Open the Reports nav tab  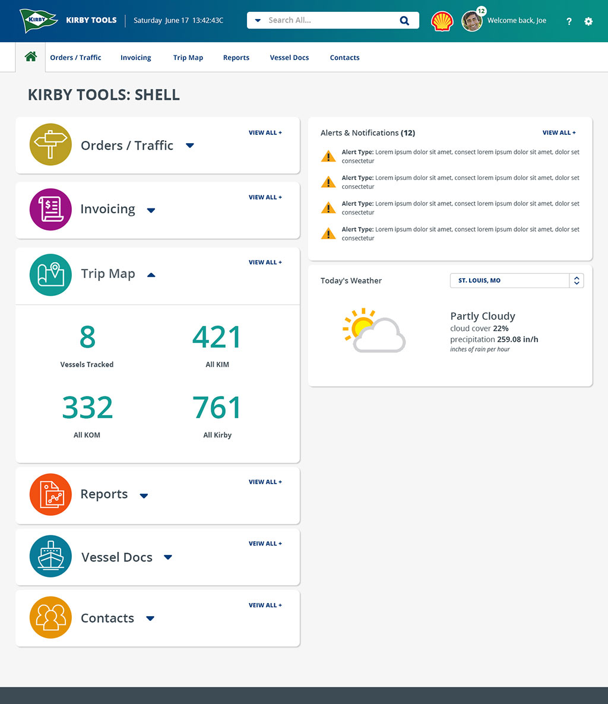click(x=236, y=58)
